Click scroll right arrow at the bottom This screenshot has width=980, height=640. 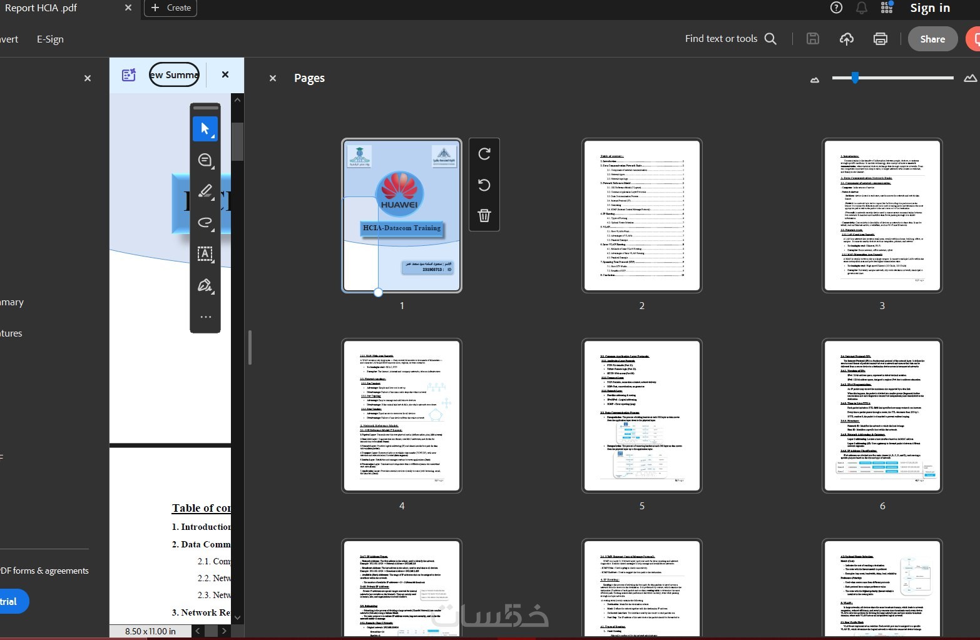pos(224,631)
